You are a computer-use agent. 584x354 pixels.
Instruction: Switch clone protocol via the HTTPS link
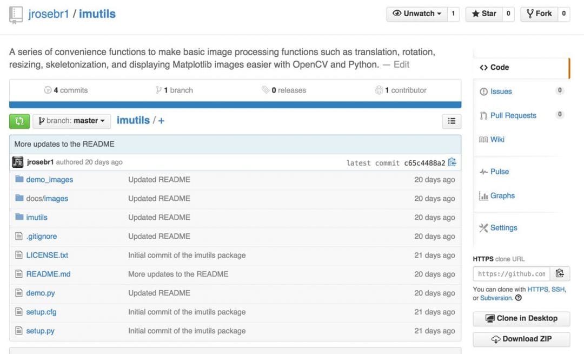(x=537, y=289)
